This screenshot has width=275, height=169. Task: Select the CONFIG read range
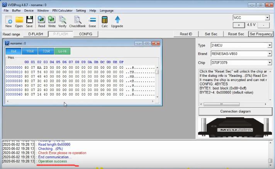tap(86, 34)
